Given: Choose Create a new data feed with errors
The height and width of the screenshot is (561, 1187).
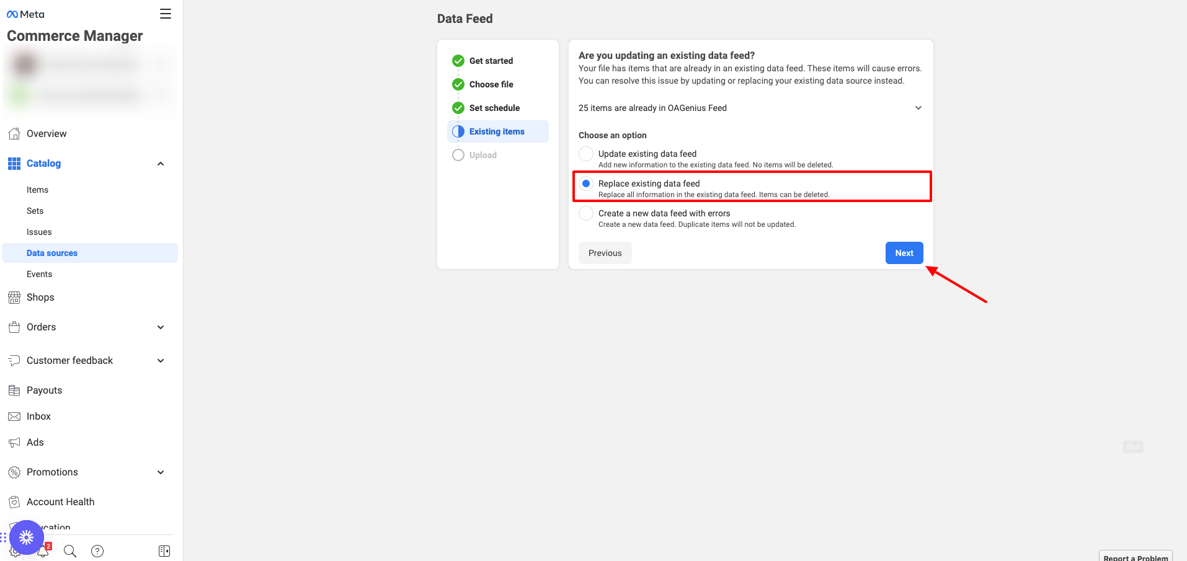Looking at the screenshot, I should pyautogui.click(x=586, y=213).
